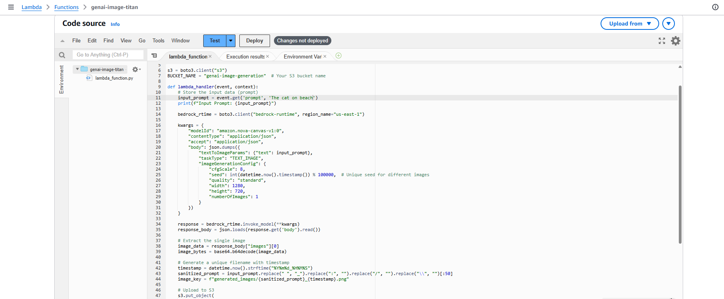Viewport: 724px width, 299px height.
Task: Collapse the menu bar with up arrow
Action: pos(62,41)
